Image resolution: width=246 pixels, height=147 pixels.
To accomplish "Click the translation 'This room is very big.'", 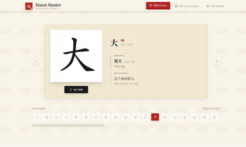I will (x=126, y=84).
